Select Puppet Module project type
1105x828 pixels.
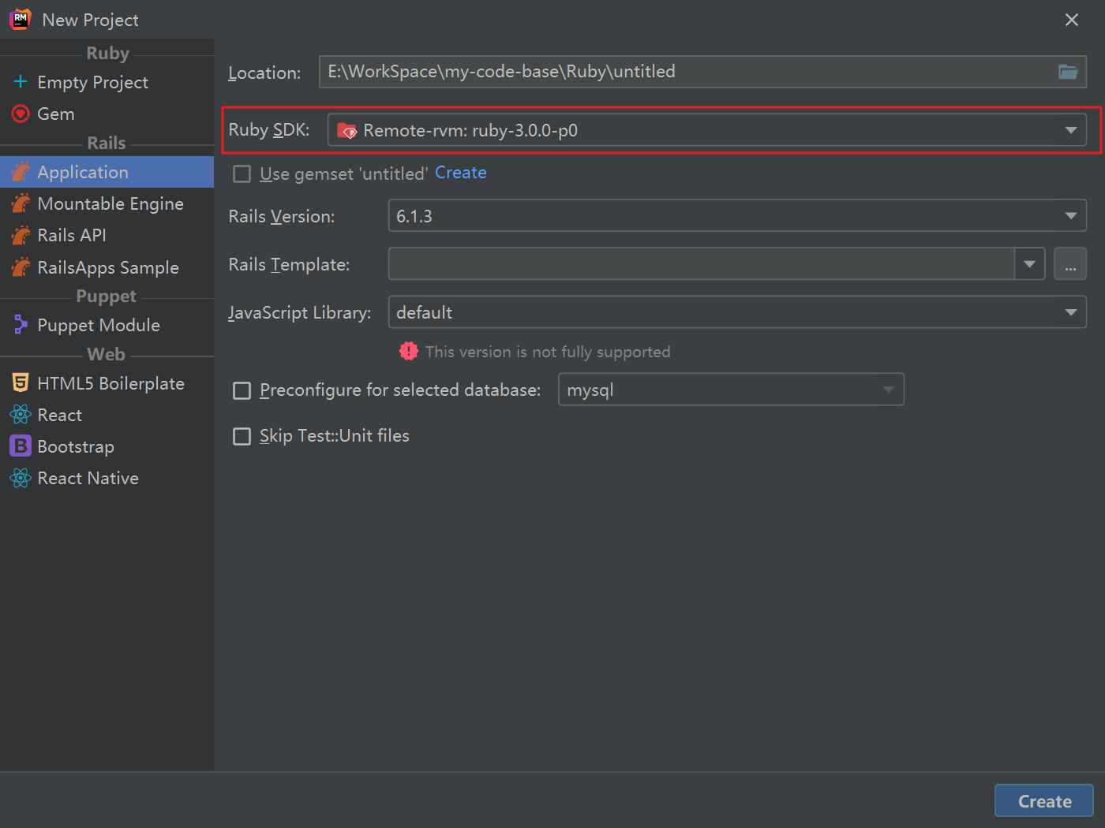click(107, 325)
